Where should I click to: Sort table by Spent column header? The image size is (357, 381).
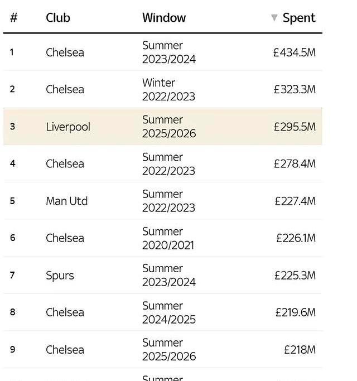click(299, 18)
